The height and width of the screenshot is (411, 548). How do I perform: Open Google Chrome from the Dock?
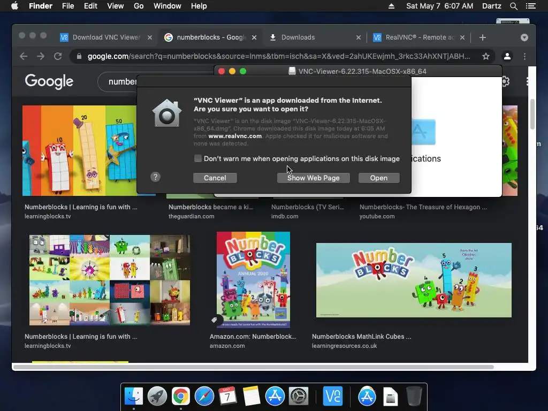181,397
